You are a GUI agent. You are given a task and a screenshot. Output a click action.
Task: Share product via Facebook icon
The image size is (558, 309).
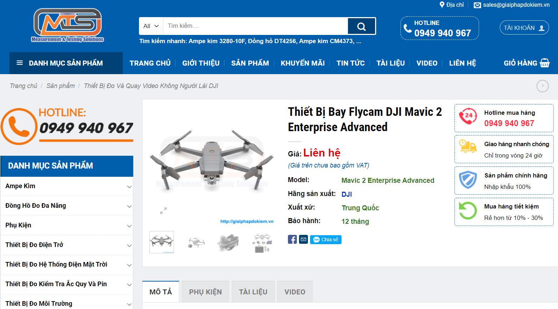coord(292,240)
